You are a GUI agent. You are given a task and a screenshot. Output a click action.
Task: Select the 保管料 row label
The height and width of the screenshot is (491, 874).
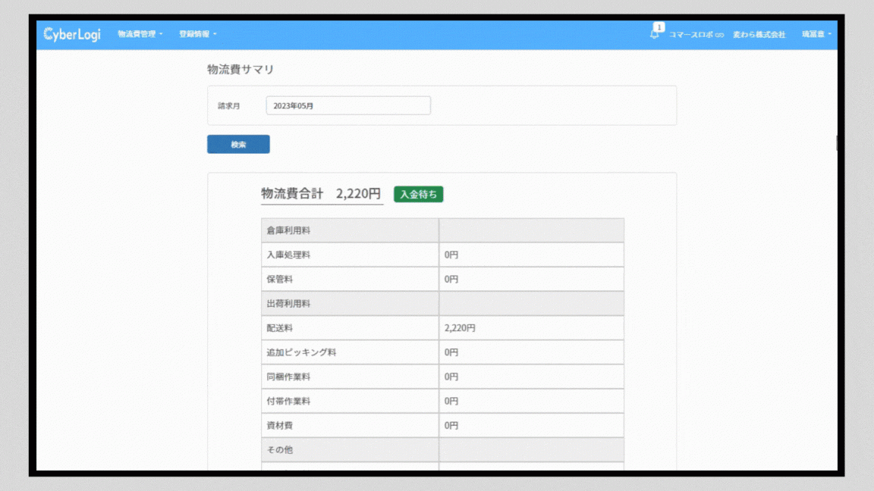coord(280,279)
